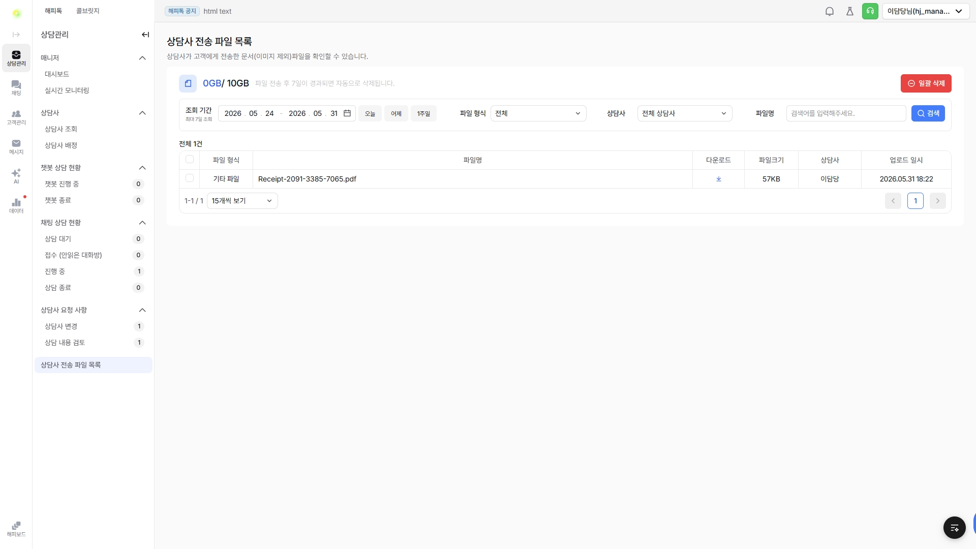Switch to the 해피톡 tab
This screenshot has width=976, height=549.
[53, 11]
